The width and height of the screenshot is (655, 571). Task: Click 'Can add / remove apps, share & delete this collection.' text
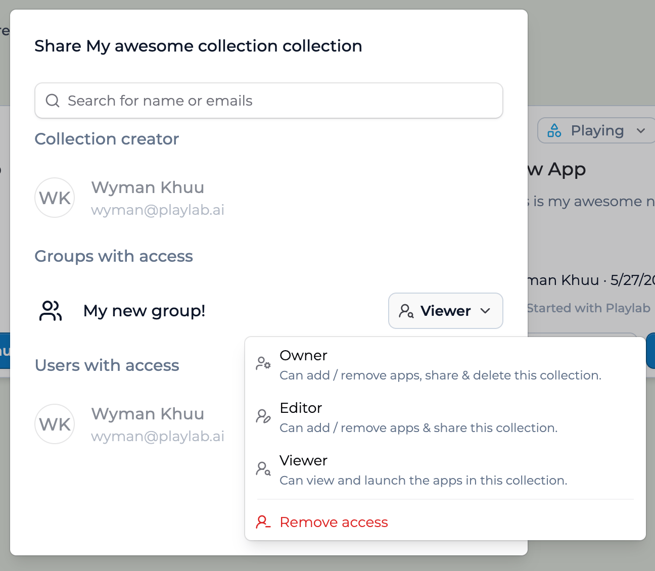click(441, 375)
